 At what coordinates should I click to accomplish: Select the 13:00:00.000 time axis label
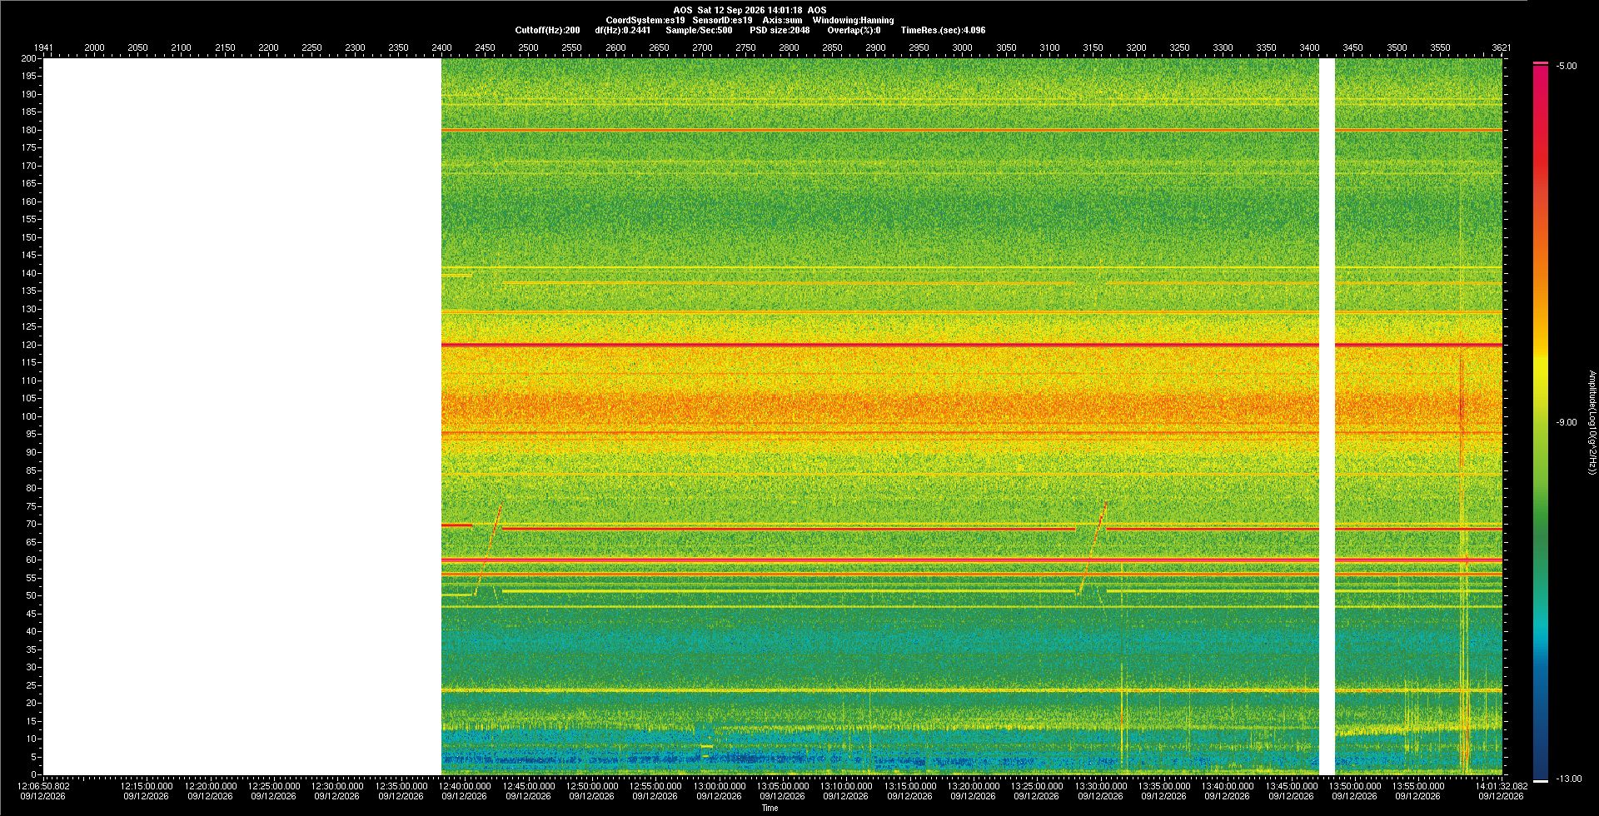[x=720, y=786]
